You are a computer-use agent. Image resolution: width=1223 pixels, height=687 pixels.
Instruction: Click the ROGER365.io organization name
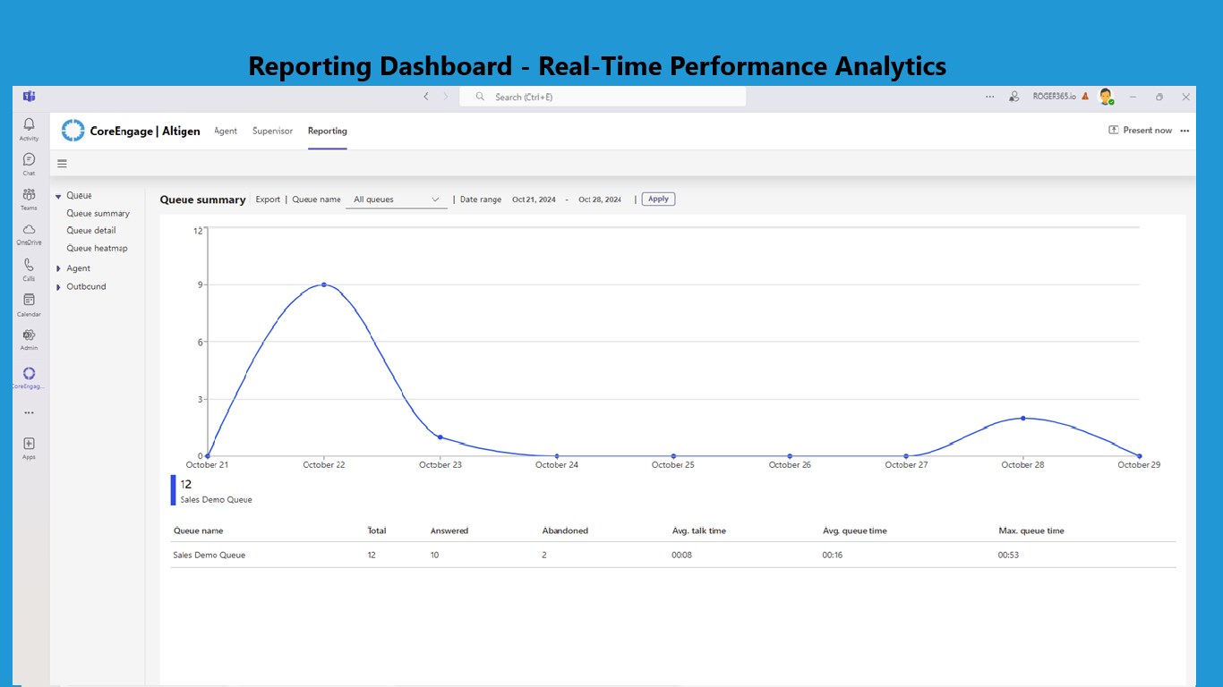coord(1054,96)
